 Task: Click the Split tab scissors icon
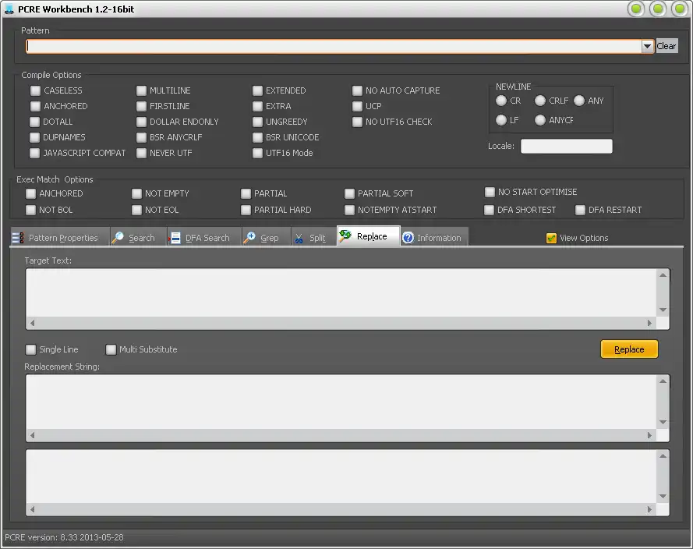point(299,239)
